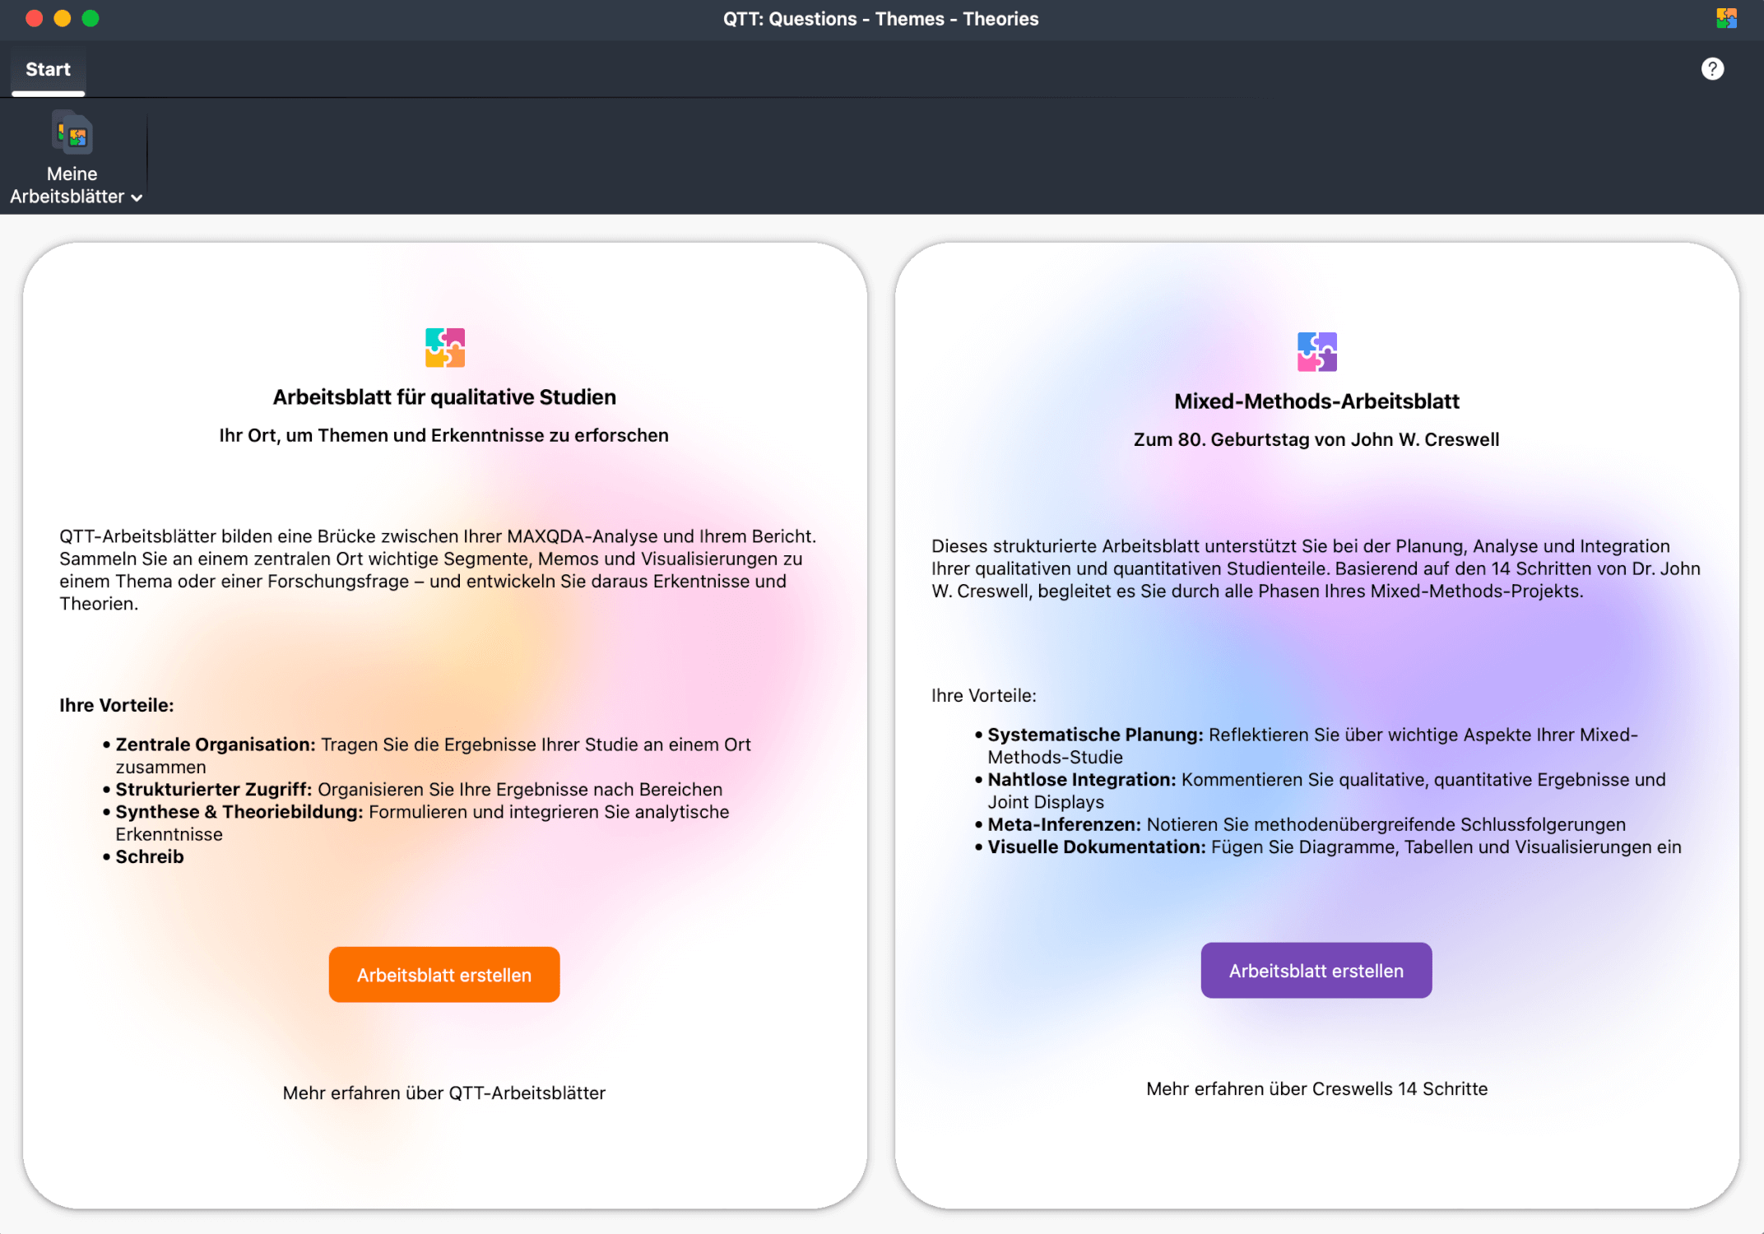Select the Start tab
Viewport: 1764px width, 1234px height.
pyautogui.click(x=47, y=69)
